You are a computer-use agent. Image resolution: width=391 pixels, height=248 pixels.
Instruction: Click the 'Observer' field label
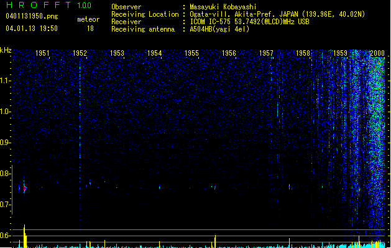click(126, 7)
